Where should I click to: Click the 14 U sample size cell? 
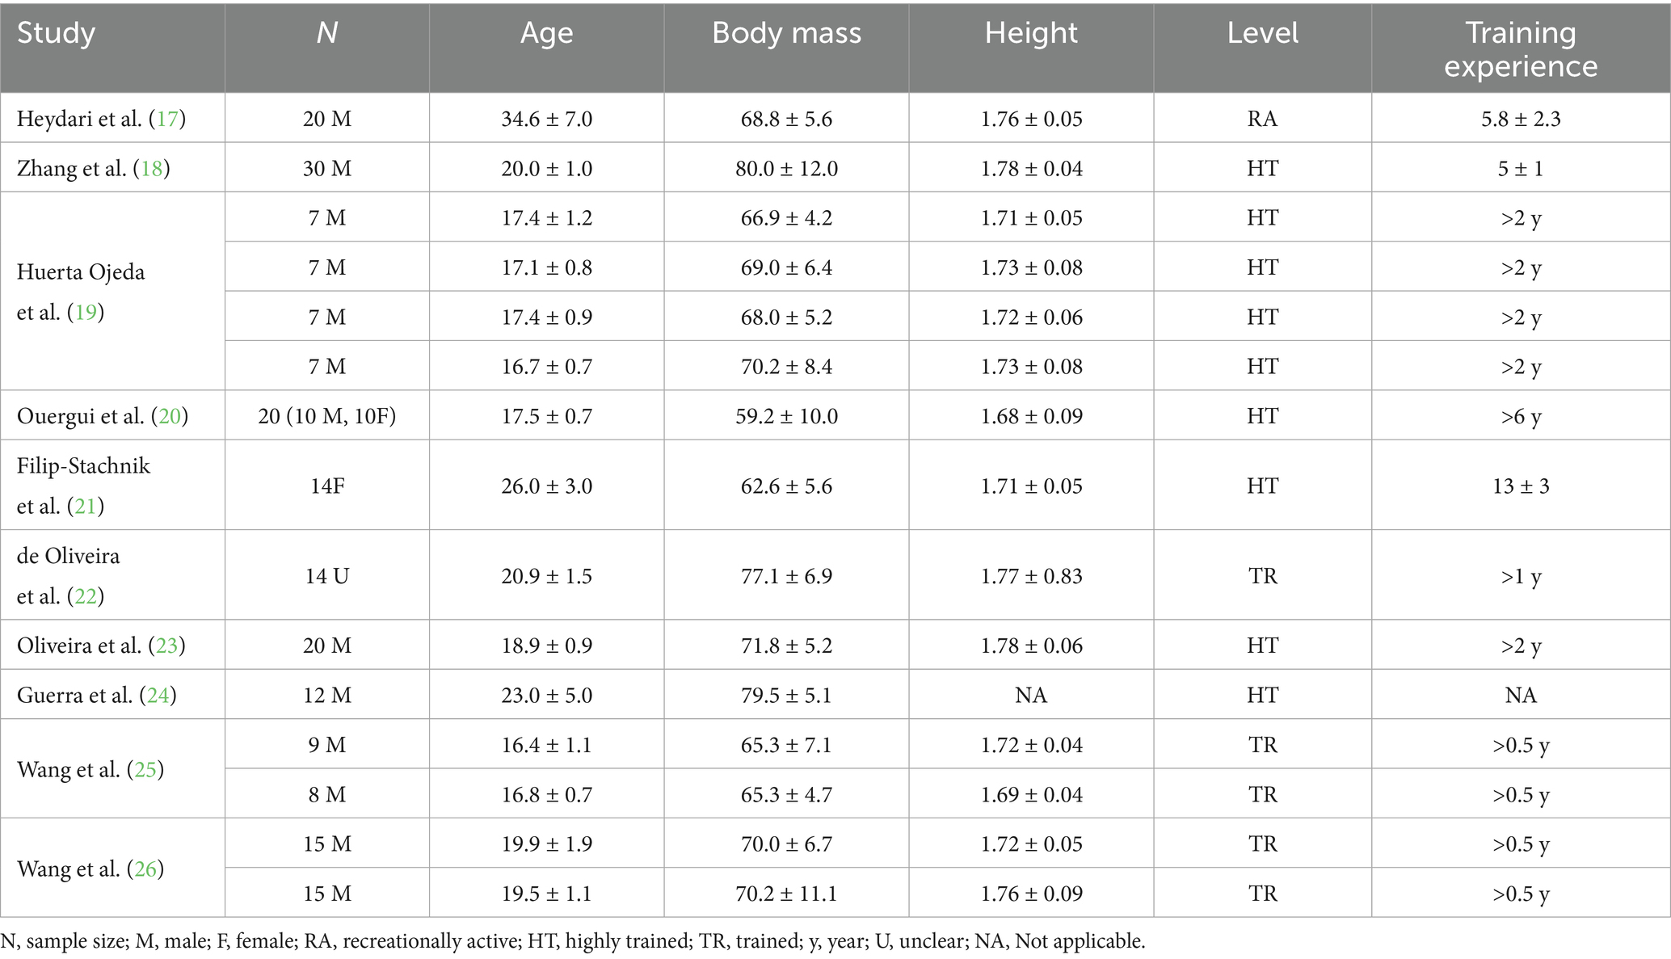[x=326, y=576]
